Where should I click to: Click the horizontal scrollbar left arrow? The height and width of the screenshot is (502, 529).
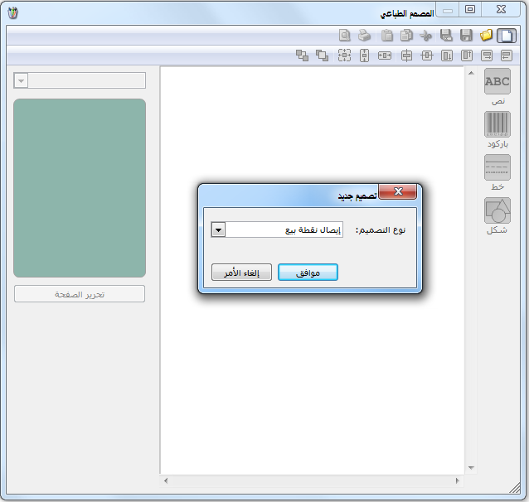point(166,480)
